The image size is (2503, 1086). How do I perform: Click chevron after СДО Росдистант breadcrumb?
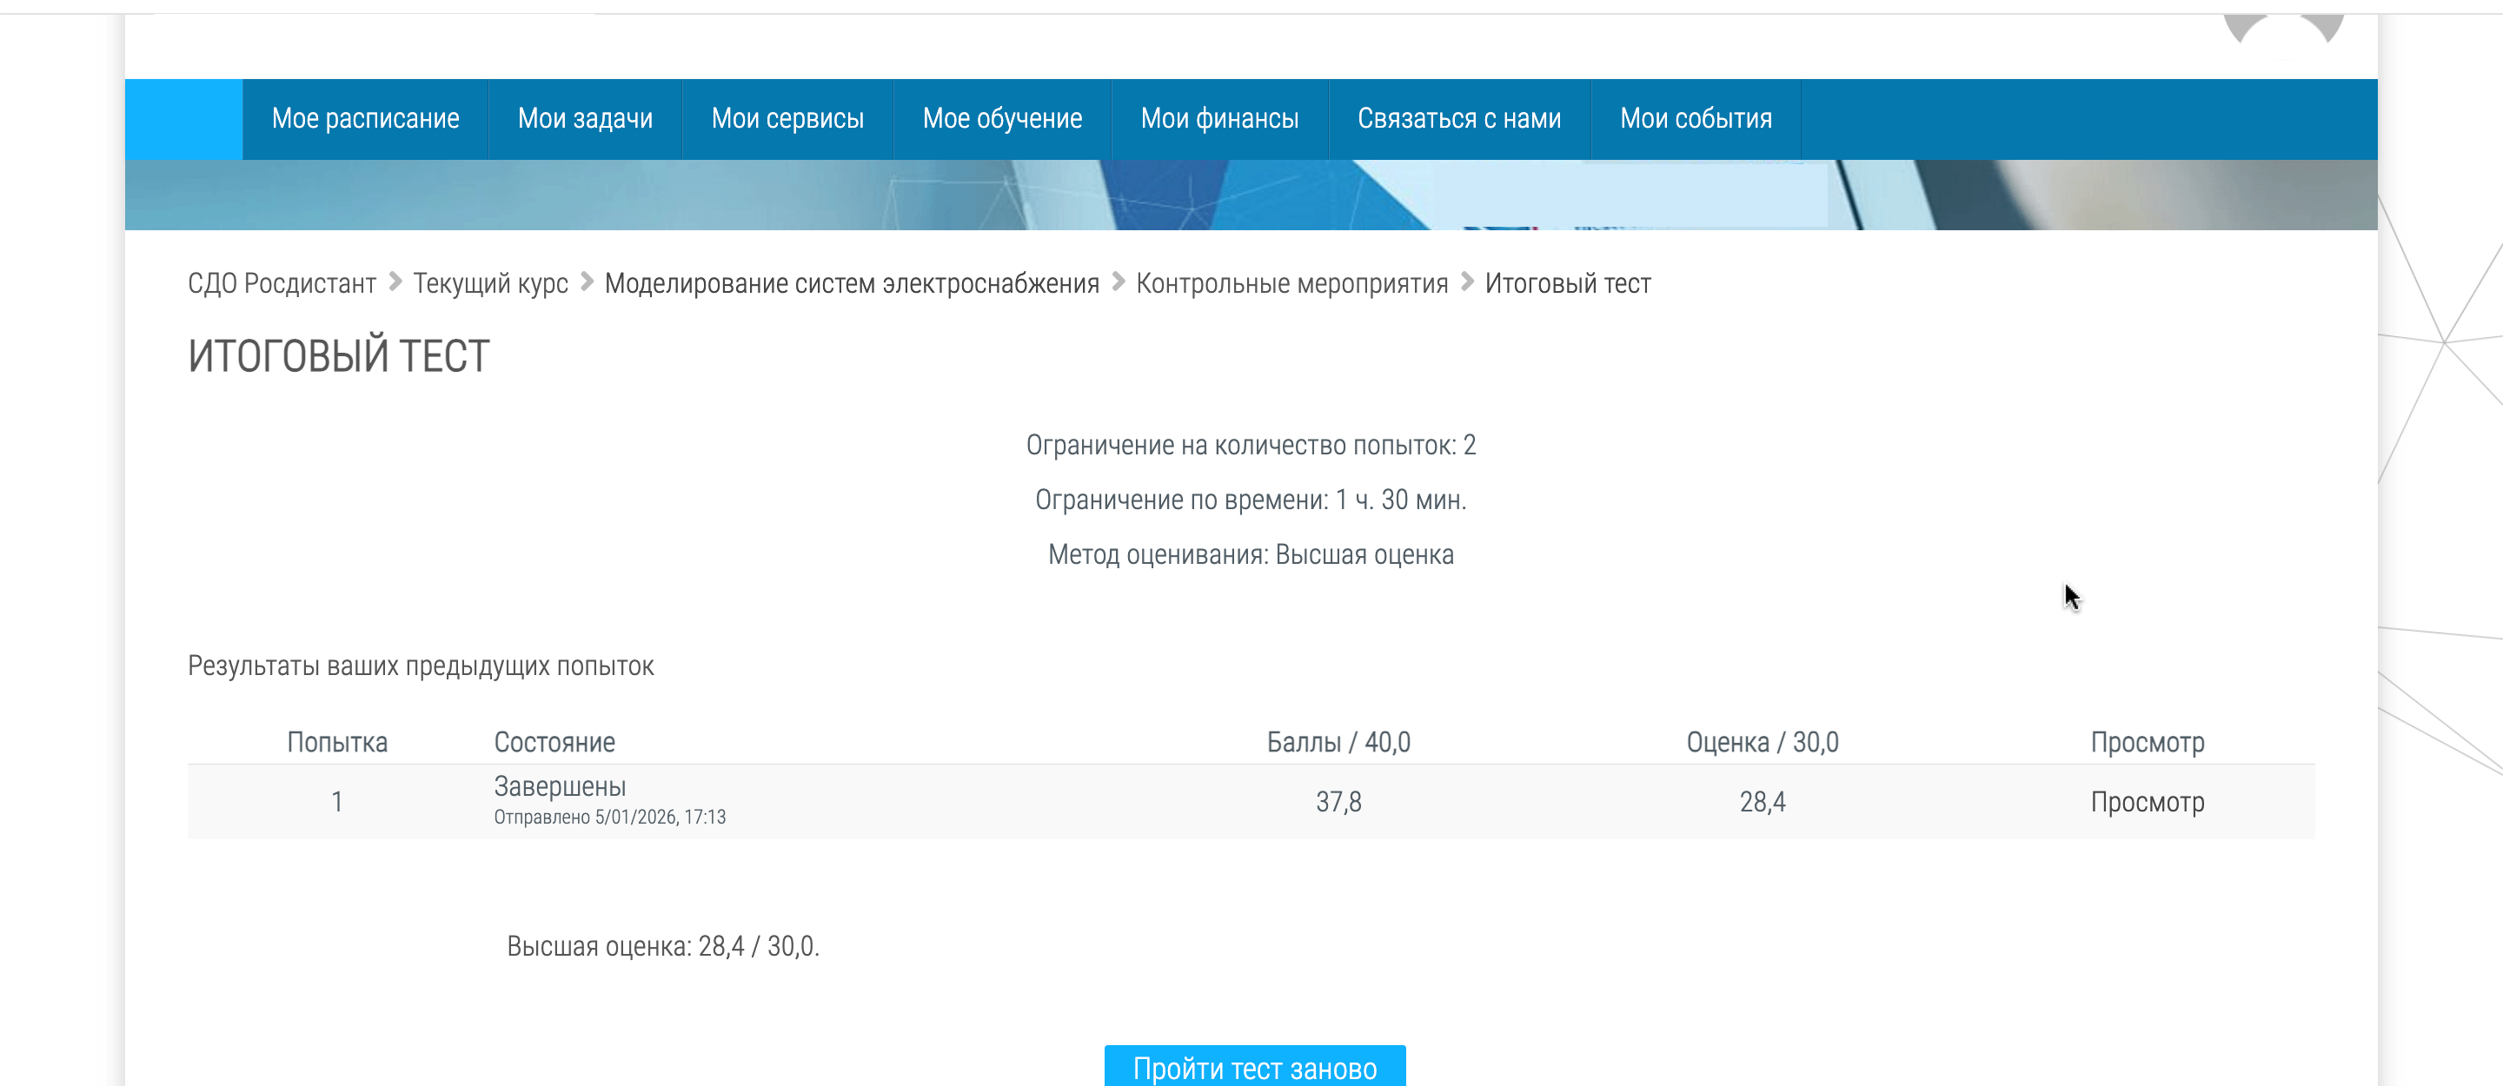pos(395,281)
